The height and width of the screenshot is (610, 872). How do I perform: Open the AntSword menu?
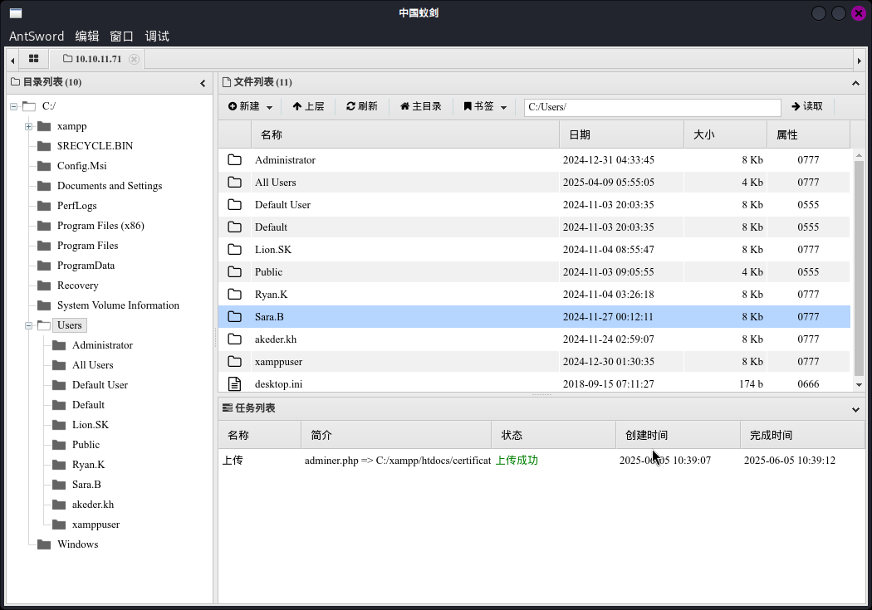(x=37, y=36)
